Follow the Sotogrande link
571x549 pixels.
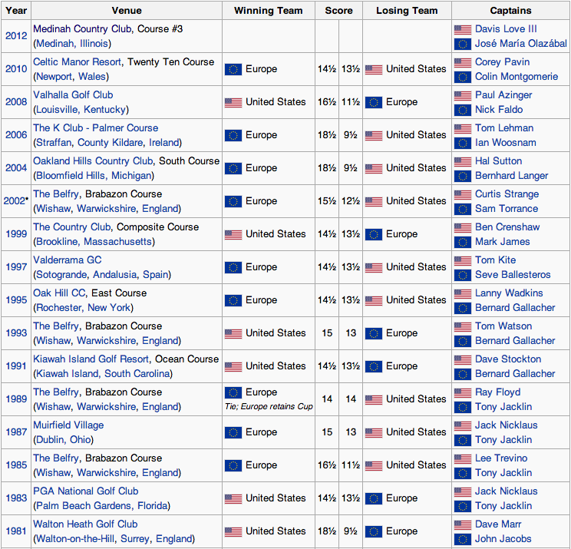click(x=61, y=275)
